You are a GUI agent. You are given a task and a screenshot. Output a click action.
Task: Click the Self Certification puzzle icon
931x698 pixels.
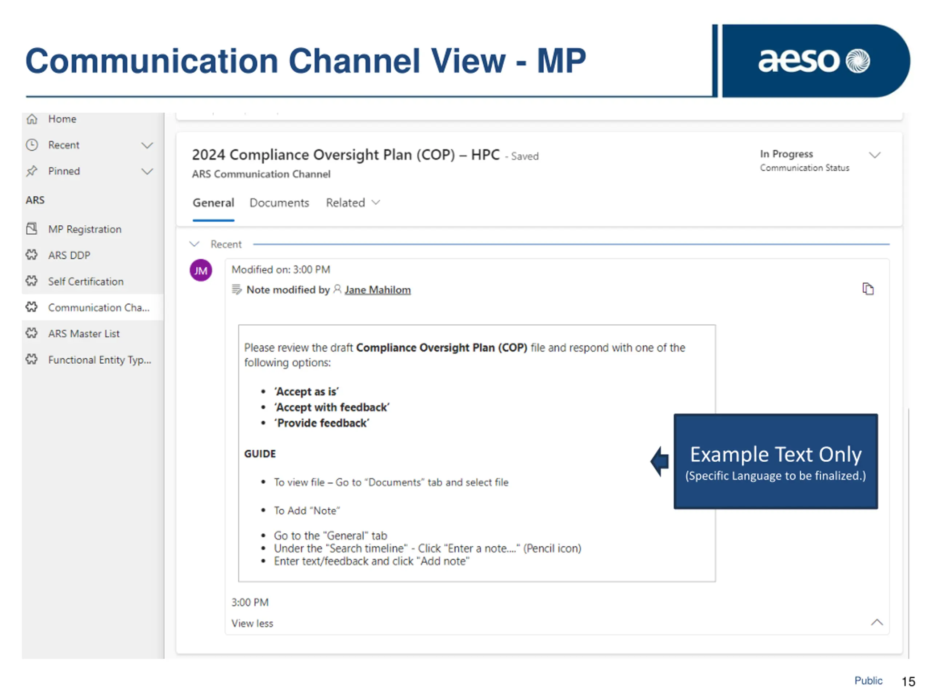[x=32, y=281]
